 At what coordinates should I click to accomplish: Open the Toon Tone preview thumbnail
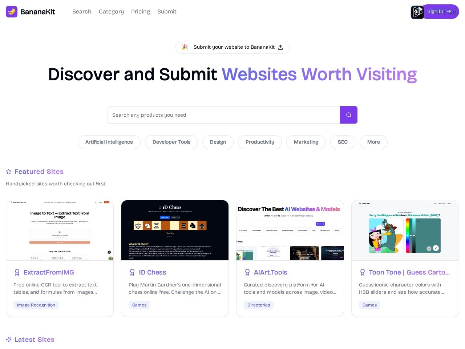[x=405, y=230]
